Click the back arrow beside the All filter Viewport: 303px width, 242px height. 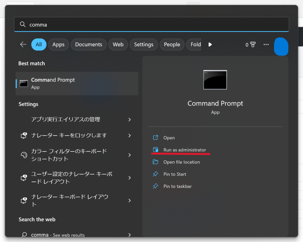[x=23, y=44]
